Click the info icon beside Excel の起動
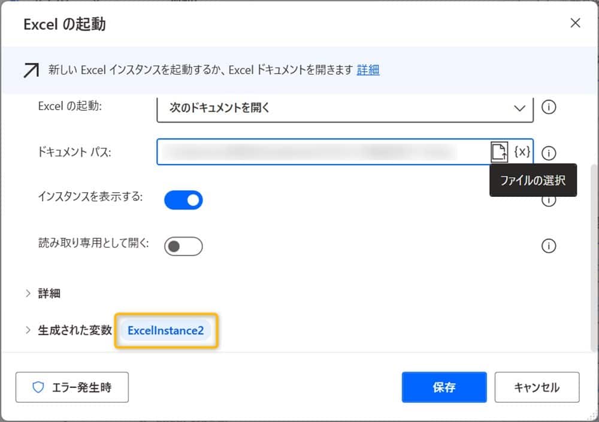This screenshot has height=422, width=599. [549, 107]
